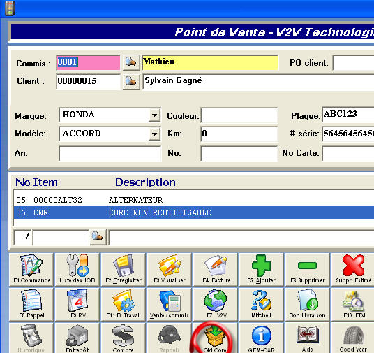Click the F1 Commande icon button
Screen dimensions: 374x353
31,269
